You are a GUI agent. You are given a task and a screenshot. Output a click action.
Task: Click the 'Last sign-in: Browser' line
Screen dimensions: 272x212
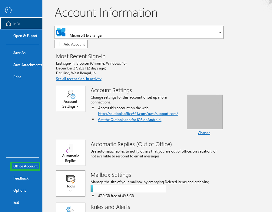point(91,63)
